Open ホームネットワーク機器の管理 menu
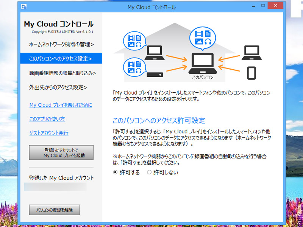The width and height of the screenshot is (303, 227). 61,44
